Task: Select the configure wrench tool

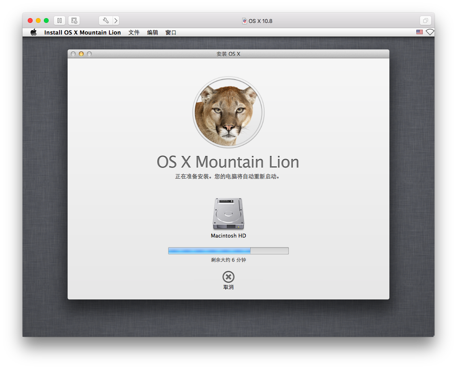Action: (x=106, y=20)
